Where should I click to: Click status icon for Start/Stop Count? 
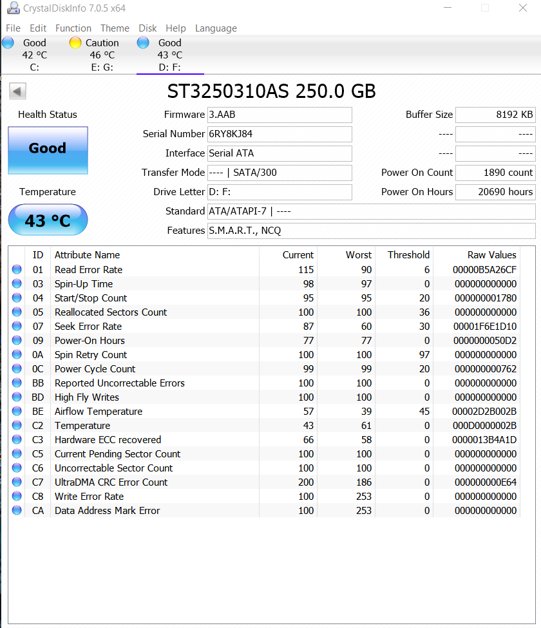[x=17, y=298]
